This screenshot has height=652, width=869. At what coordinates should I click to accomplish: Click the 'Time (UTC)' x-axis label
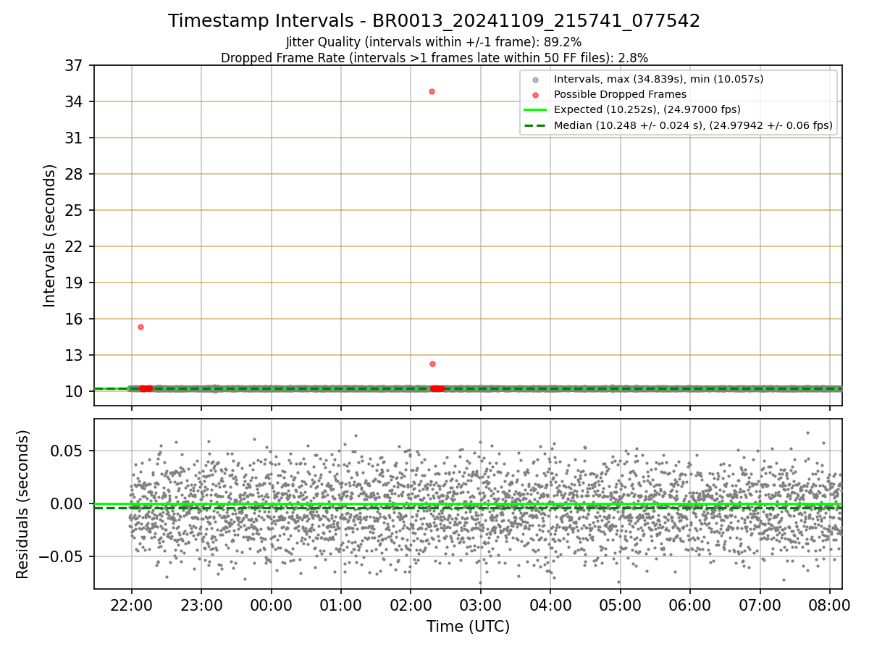[x=468, y=627]
